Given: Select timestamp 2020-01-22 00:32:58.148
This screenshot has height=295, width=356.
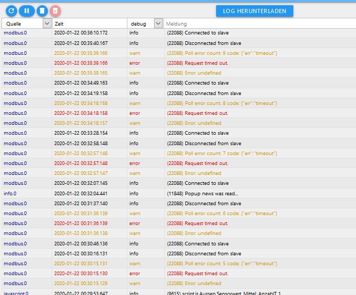Looking at the screenshot, I should coord(81,144).
